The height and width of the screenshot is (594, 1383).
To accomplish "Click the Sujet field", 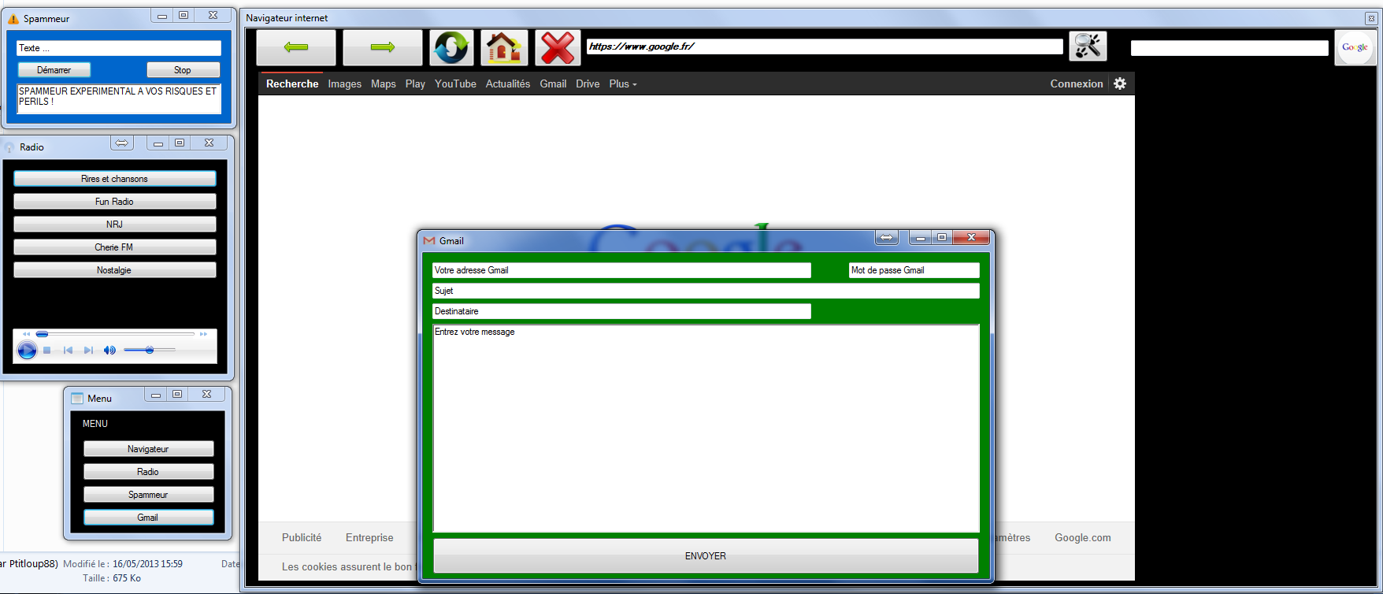I will 706,291.
